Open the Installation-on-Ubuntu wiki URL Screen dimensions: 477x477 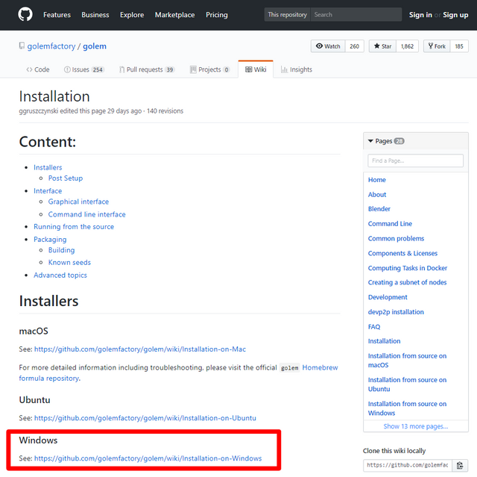pos(145,418)
